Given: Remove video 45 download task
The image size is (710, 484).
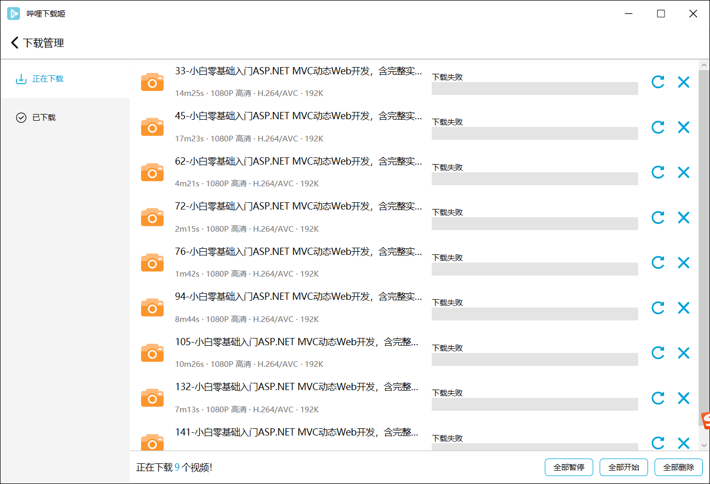Looking at the screenshot, I should [684, 127].
